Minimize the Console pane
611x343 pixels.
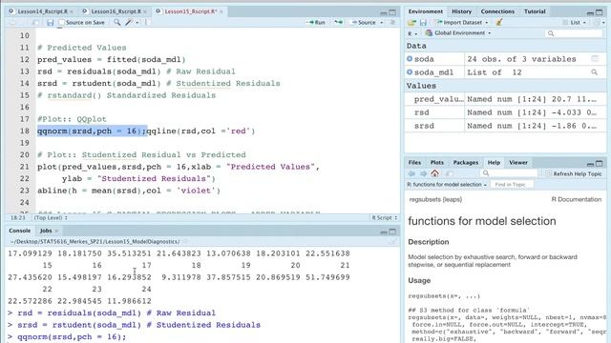(x=384, y=232)
